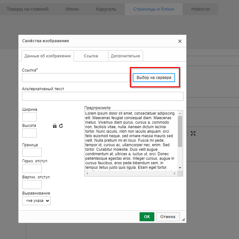Click the preview vertical scrollbar thumb

[x=180, y=131]
